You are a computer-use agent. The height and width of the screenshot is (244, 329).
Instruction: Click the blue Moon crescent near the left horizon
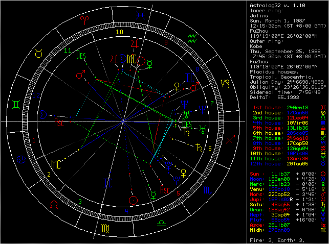(x=44, y=113)
